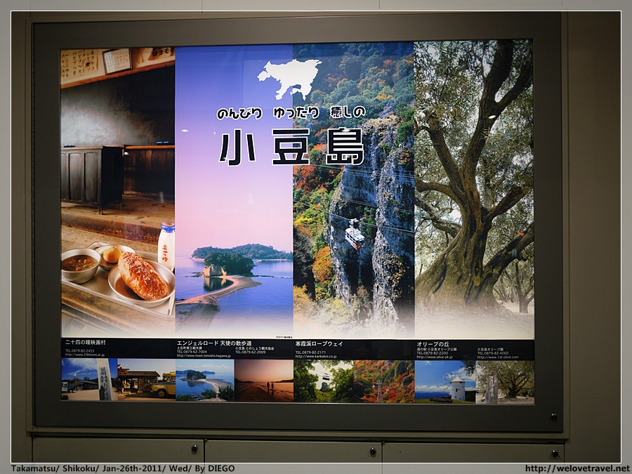Click the framed certificate on the classroom wall
The width and height of the screenshot is (632, 474).
click(x=117, y=61)
